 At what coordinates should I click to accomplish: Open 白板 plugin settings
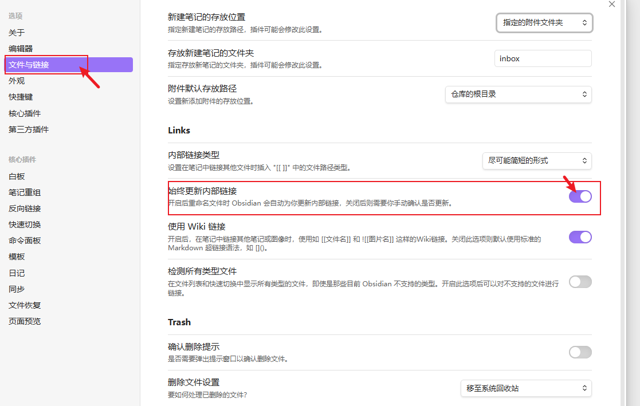coord(17,176)
